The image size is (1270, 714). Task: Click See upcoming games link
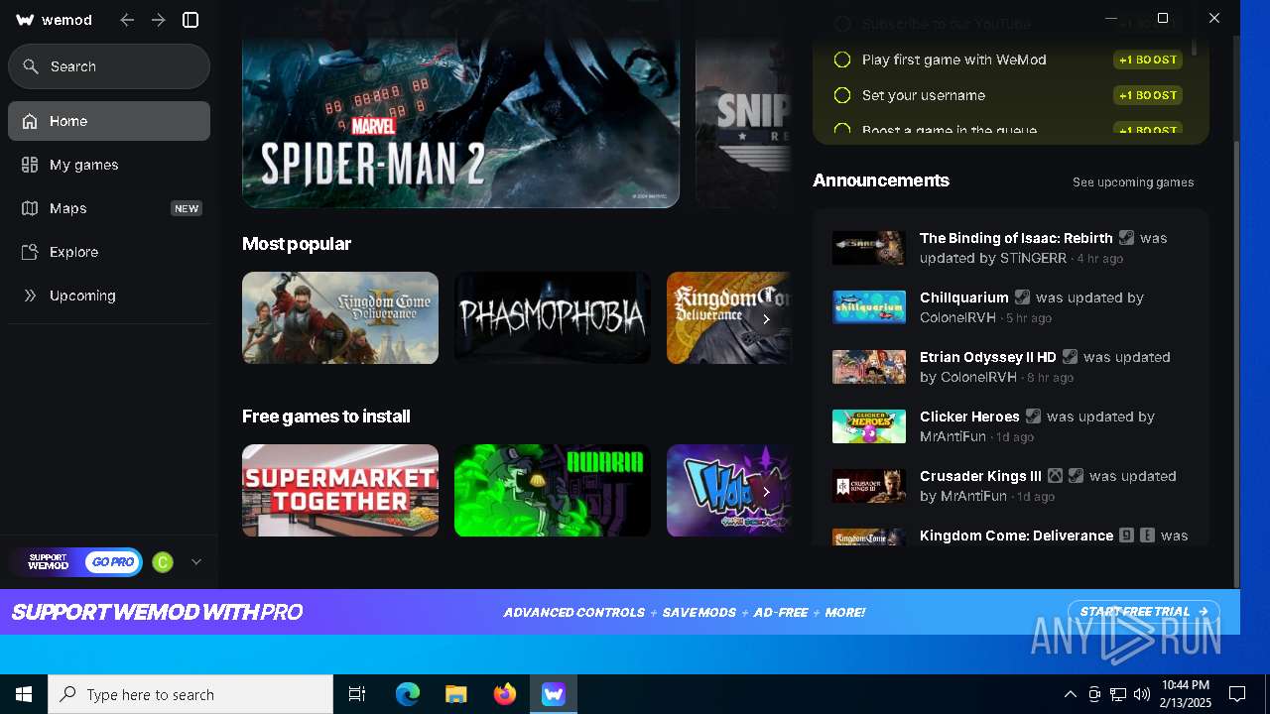click(1133, 182)
